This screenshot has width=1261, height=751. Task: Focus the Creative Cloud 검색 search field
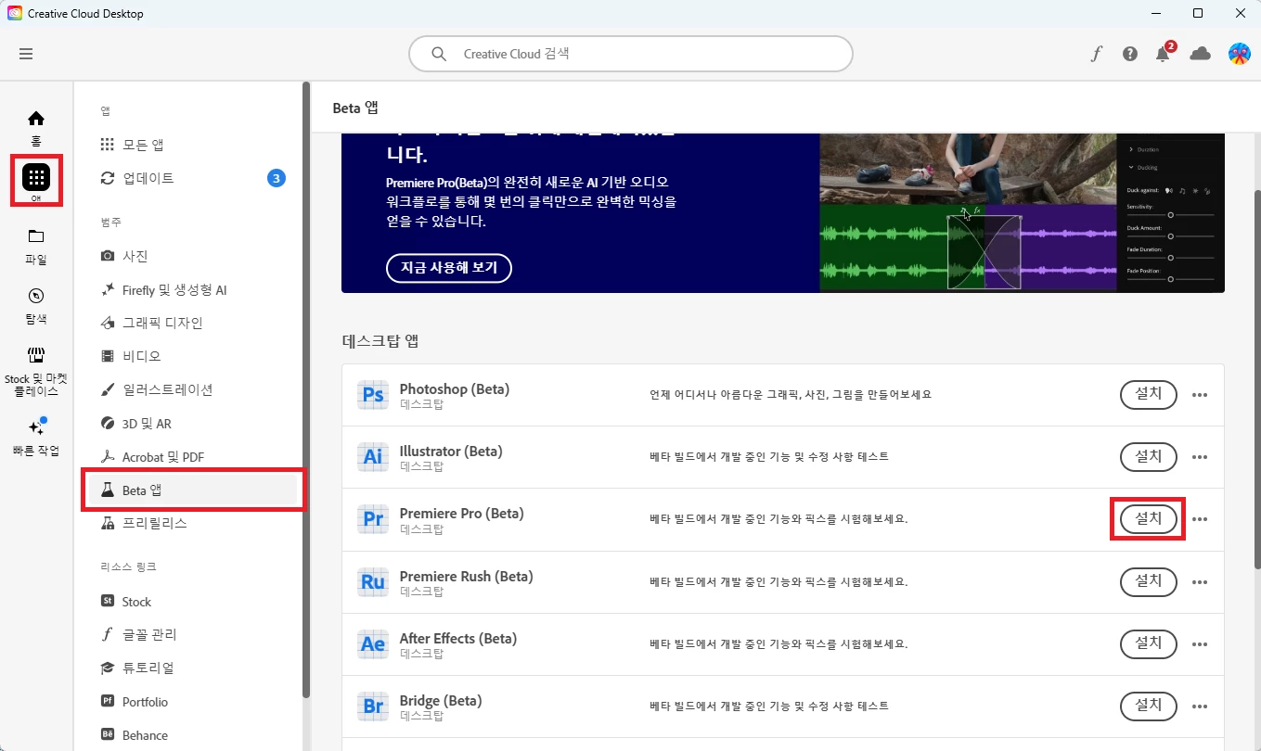coord(631,54)
